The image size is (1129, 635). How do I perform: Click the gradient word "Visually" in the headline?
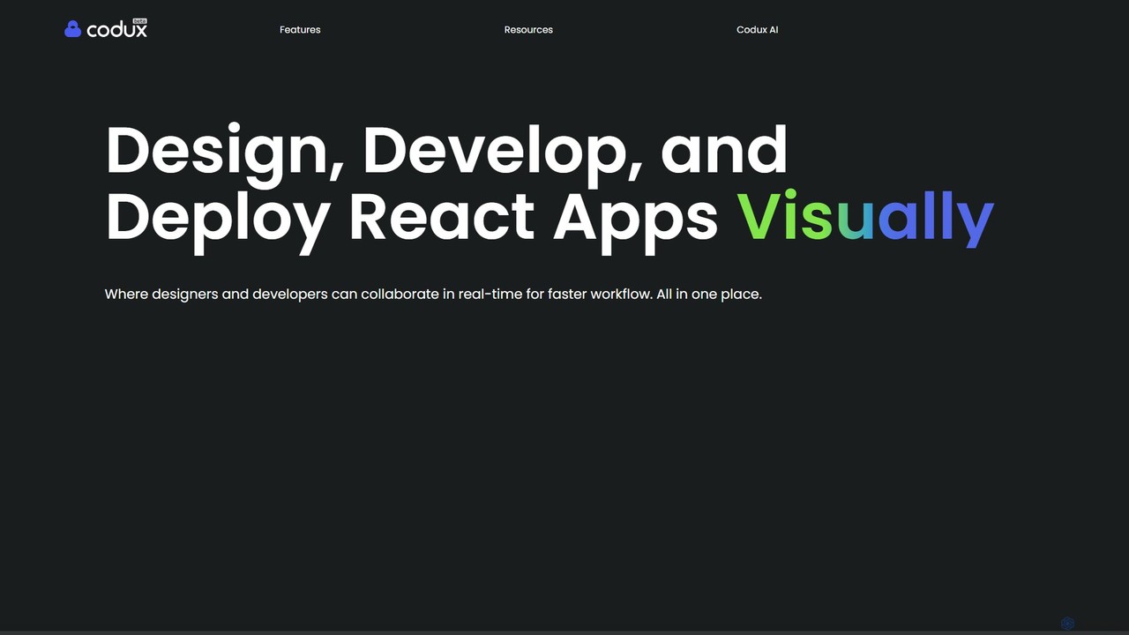(x=865, y=217)
